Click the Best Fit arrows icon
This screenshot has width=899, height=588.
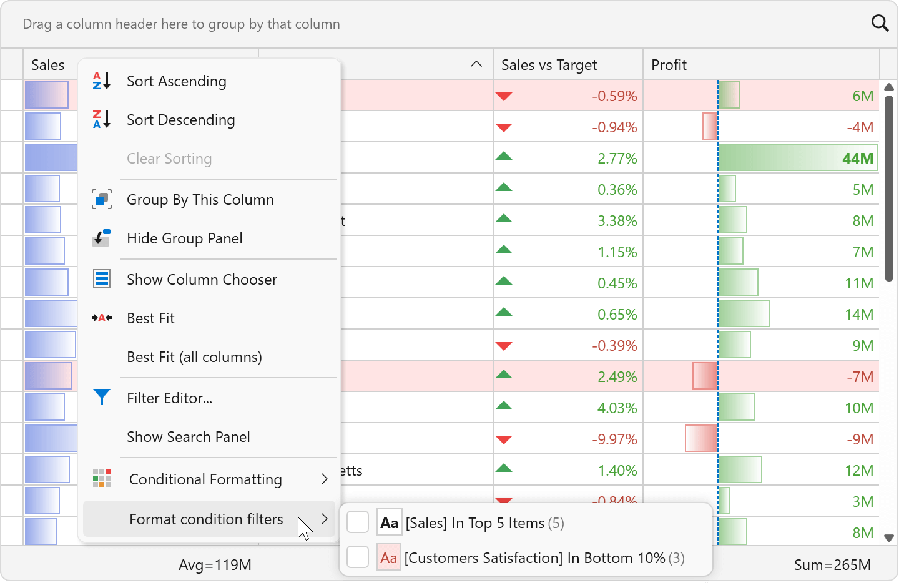[101, 318]
